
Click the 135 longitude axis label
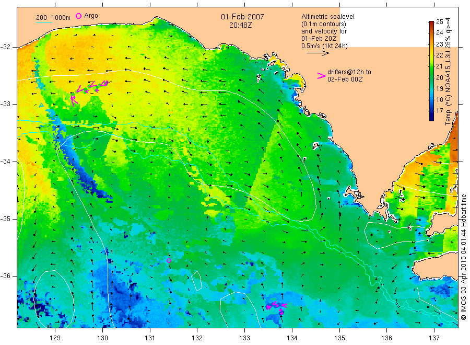(x=339, y=338)
